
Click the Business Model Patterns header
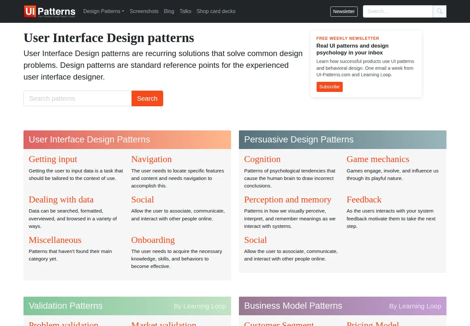pos(293,306)
